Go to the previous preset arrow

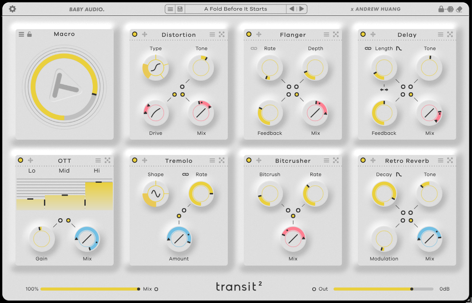[292, 9]
